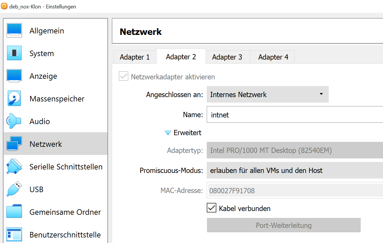
Task: Toggle Netzwerkadapter aktivieren checkbox
Action: (123, 77)
